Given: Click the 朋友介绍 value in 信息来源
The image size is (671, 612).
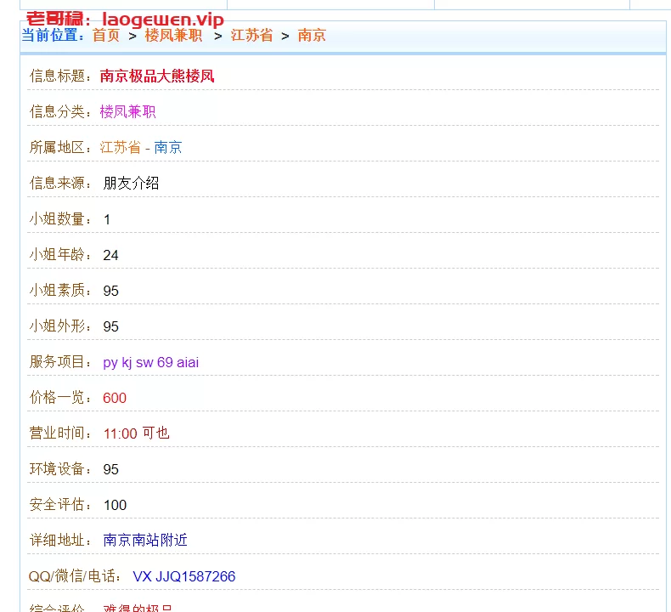Looking at the screenshot, I should [x=131, y=183].
